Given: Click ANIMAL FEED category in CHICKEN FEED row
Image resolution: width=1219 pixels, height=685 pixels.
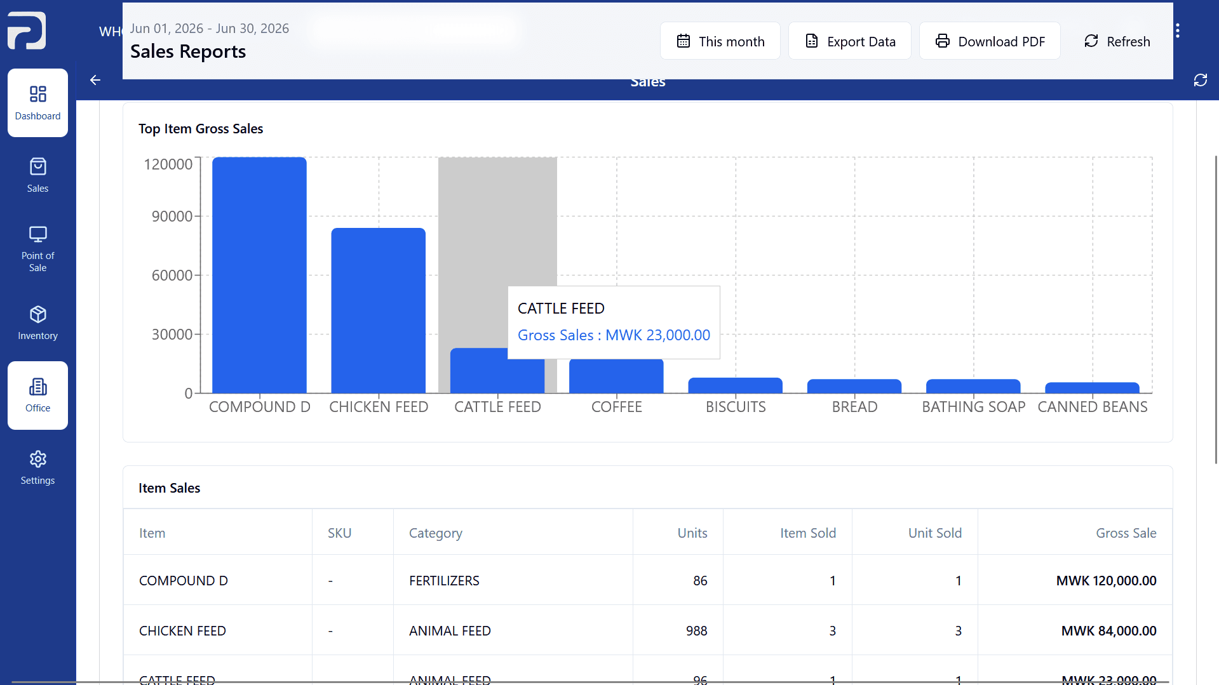Looking at the screenshot, I should (x=450, y=630).
